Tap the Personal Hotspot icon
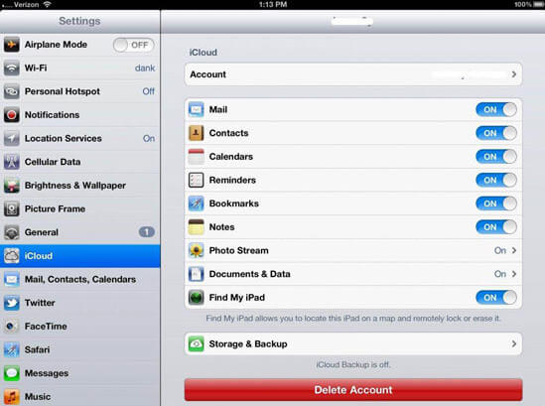Viewport: 545px width, 406px height. [x=12, y=91]
